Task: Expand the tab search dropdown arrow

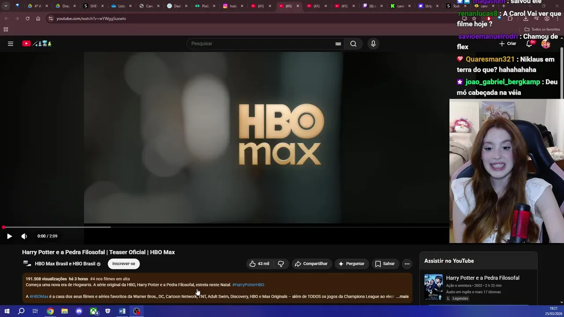Action: [6, 6]
